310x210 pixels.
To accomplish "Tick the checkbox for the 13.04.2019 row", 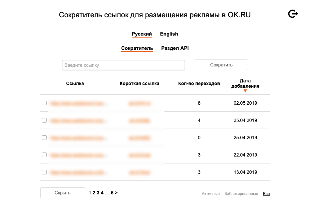I will (44, 172).
